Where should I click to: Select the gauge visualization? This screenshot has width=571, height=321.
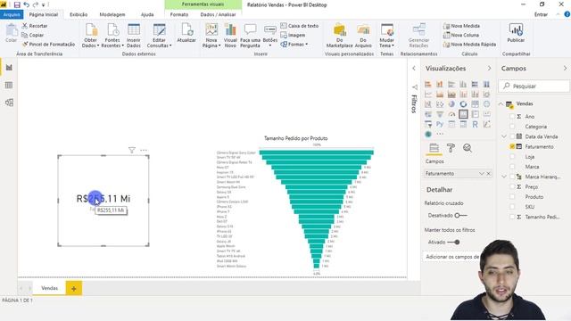click(451, 114)
